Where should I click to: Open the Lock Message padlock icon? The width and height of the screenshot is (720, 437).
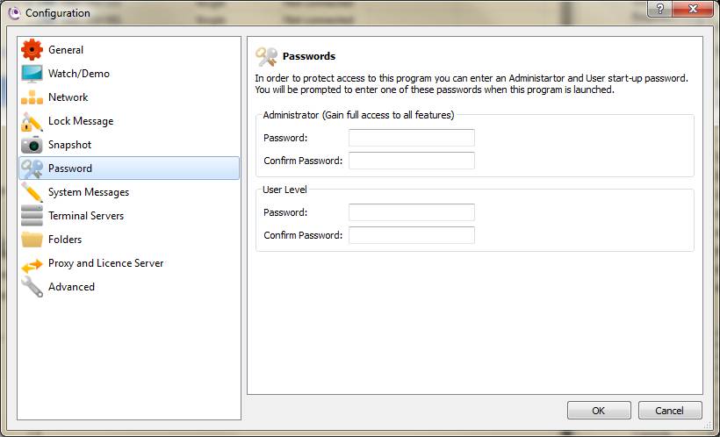[x=32, y=121]
